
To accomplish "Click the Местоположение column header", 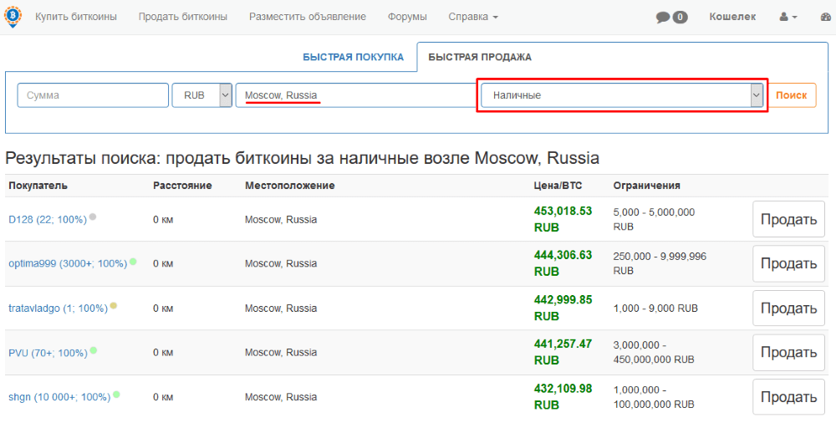I will click(x=289, y=186).
